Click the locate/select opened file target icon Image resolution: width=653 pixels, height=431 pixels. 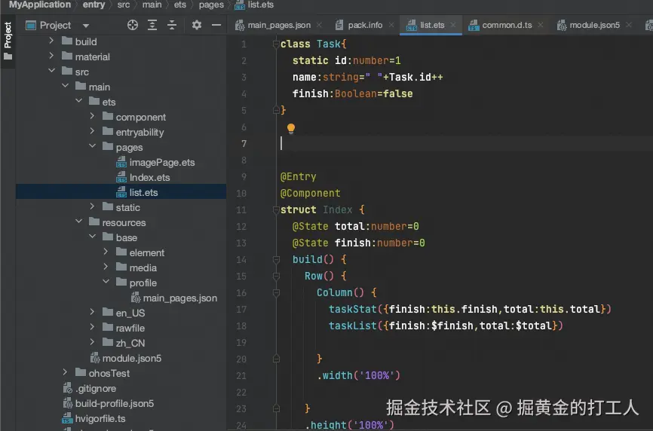pos(133,25)
